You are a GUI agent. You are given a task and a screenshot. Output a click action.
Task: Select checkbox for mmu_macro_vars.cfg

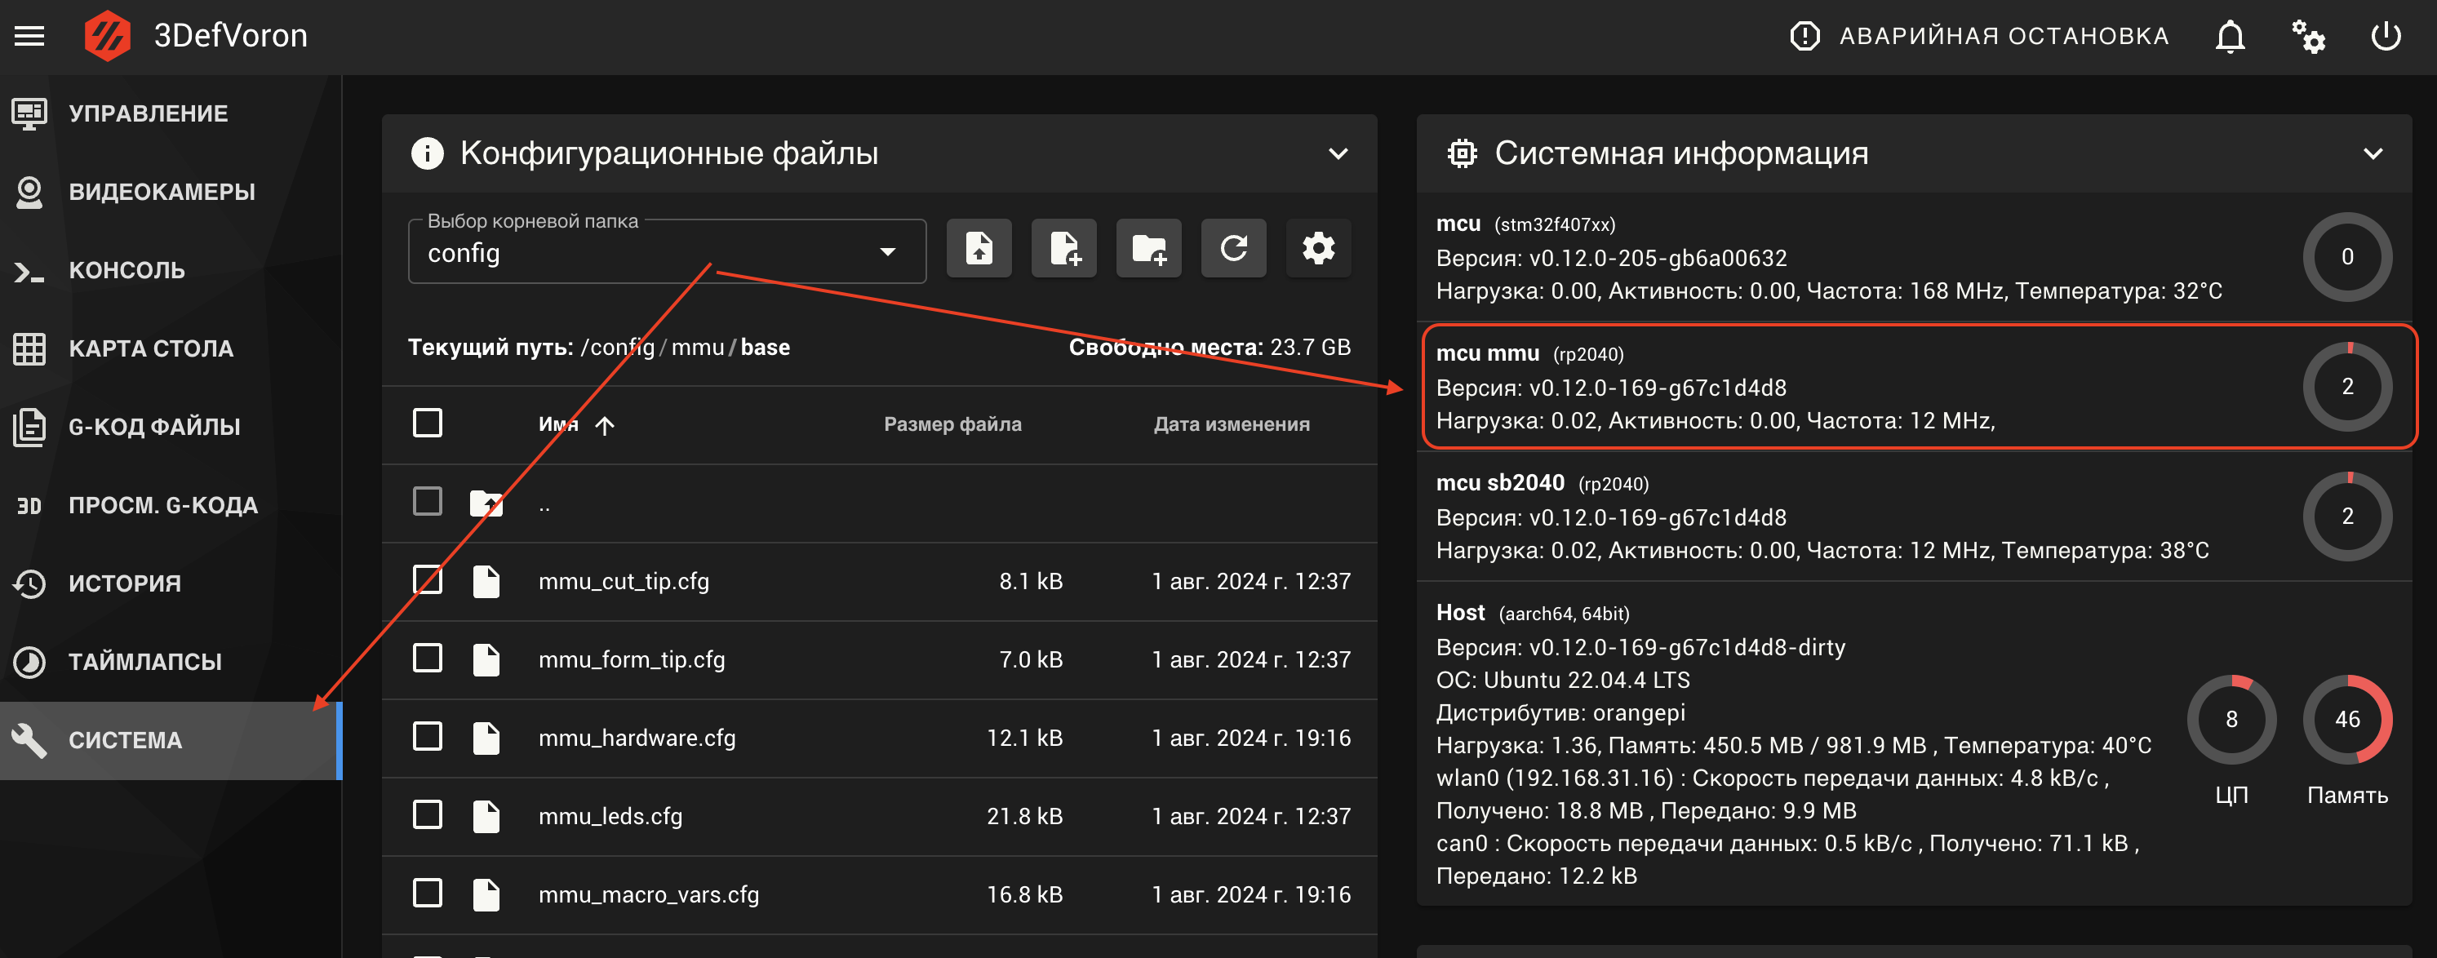(x=428, y=893)
